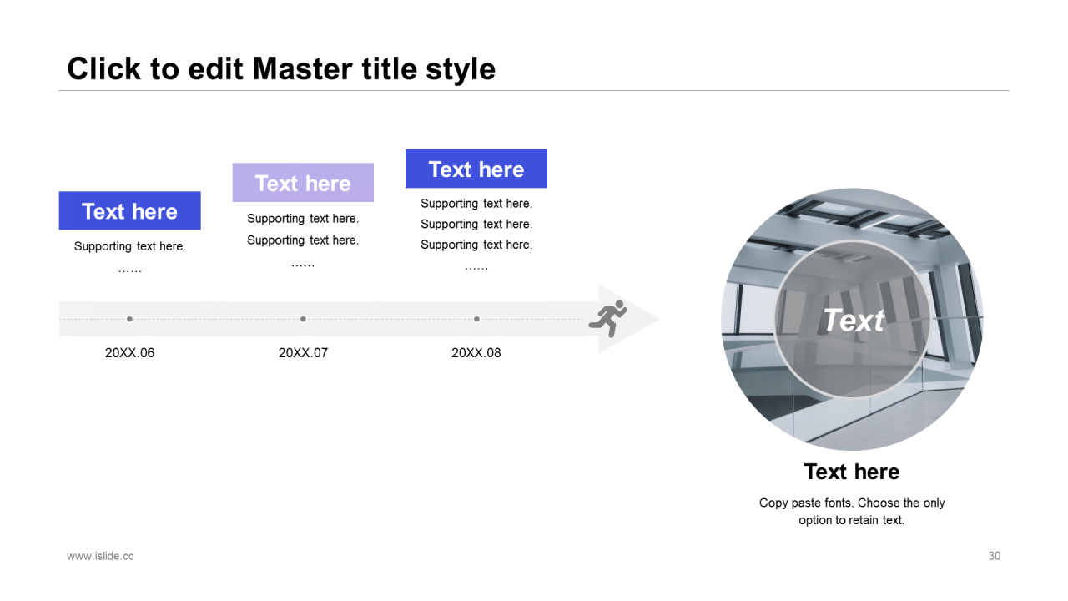
Task: Select the 'Click to edit Master title style' heading
Action: (281, 68)
